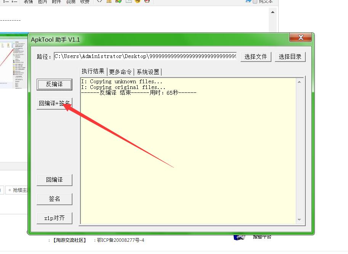Run the zip对齐 align button
The height and width of the screenshot is (254, 348).
(x=54, y=218)
